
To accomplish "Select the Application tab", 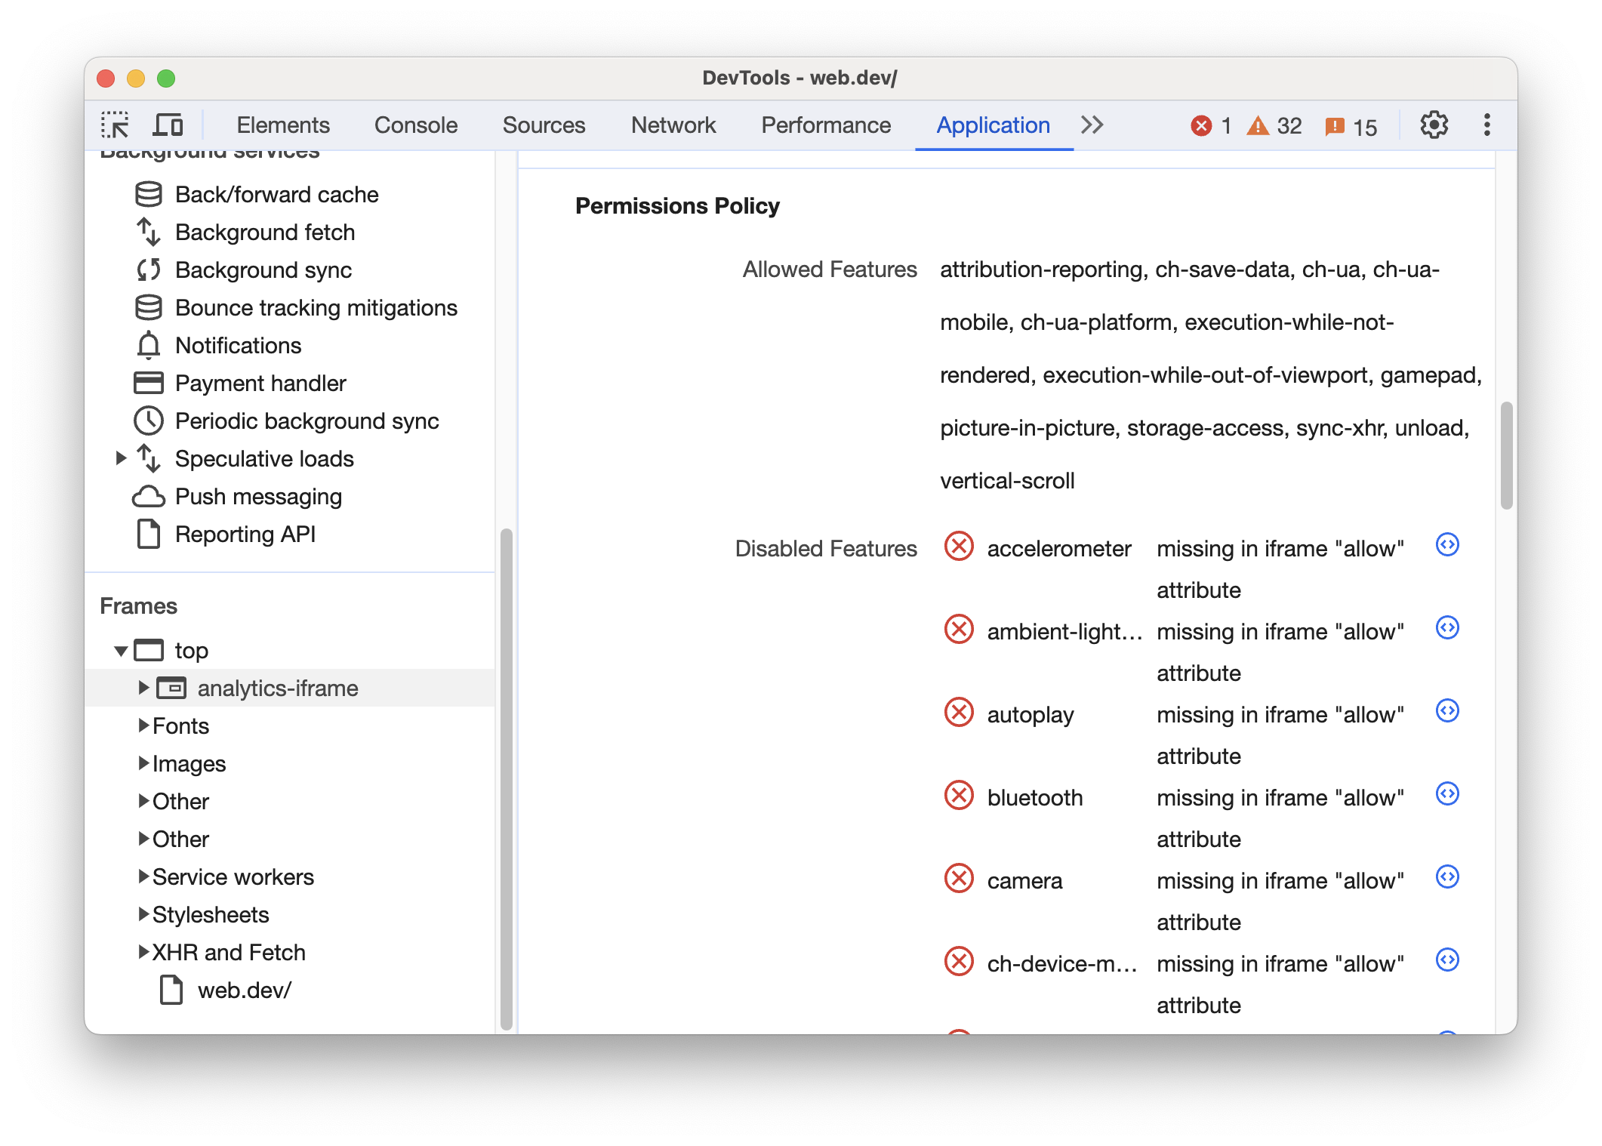I will point(992,123).
